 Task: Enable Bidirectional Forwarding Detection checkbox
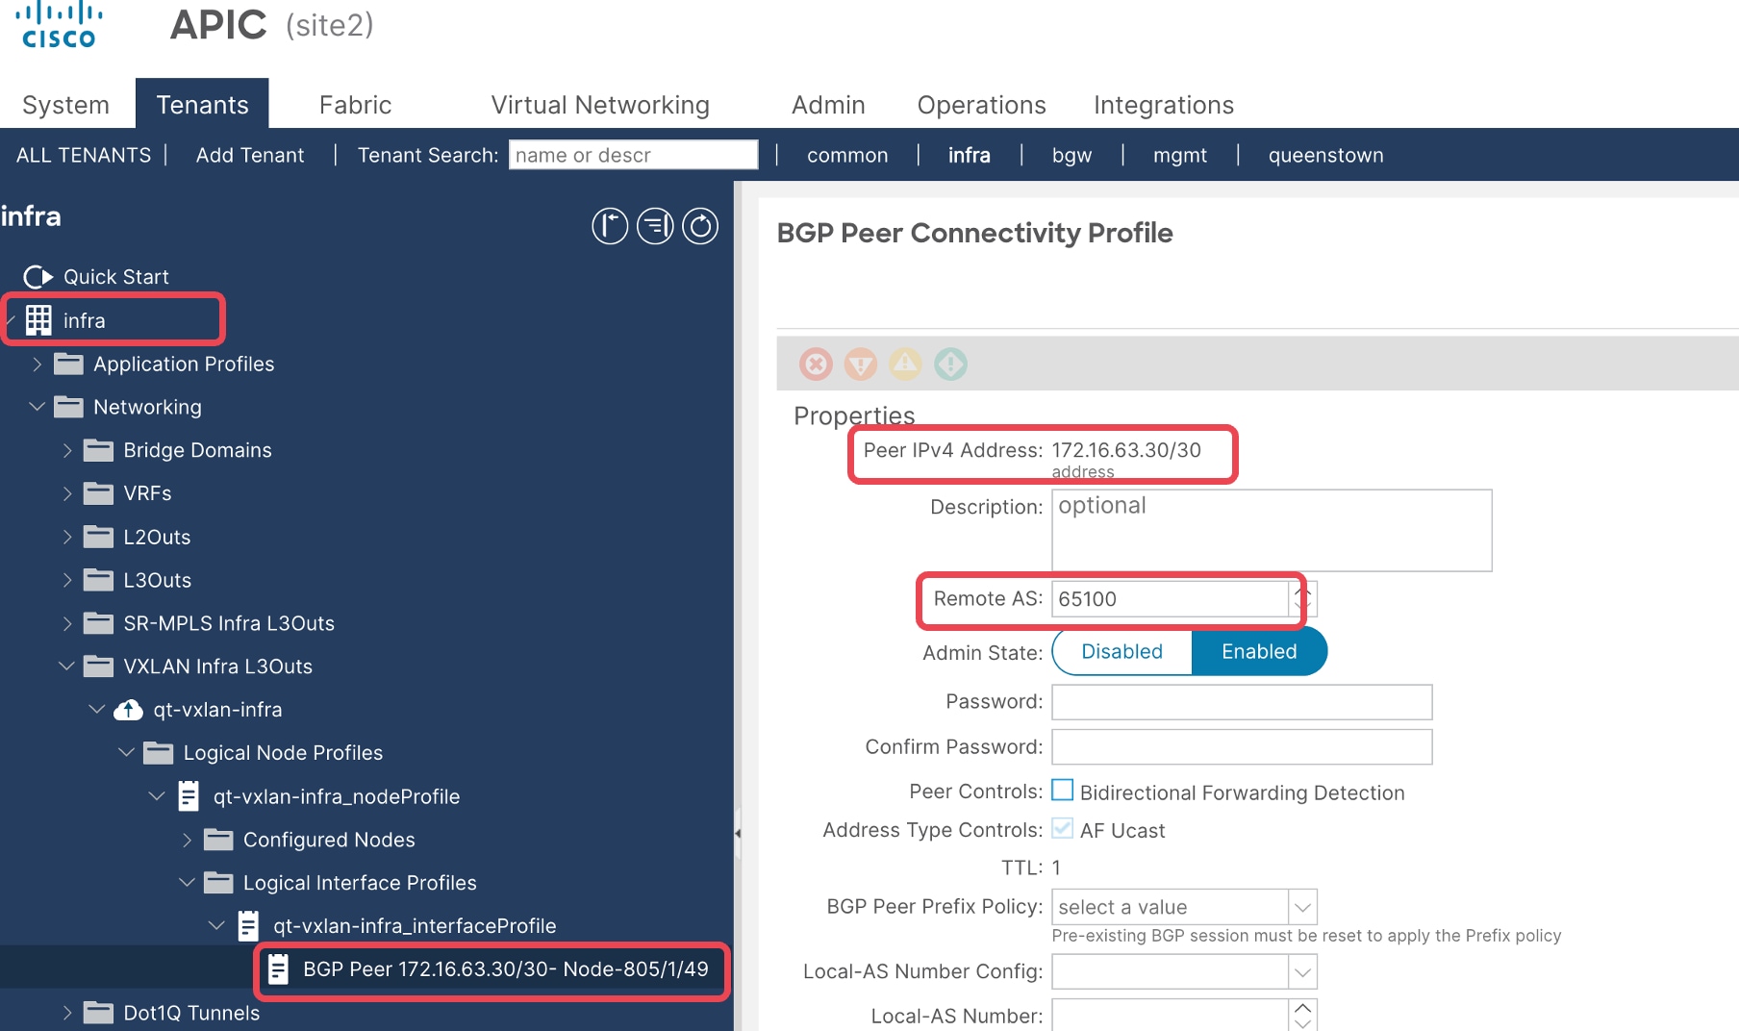coord(1063,791)
